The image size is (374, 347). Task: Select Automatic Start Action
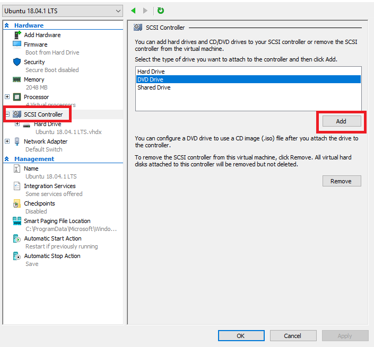(53, 238)
